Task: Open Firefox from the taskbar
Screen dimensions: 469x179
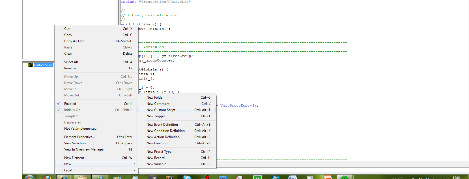Action: (x=47, y=177)
